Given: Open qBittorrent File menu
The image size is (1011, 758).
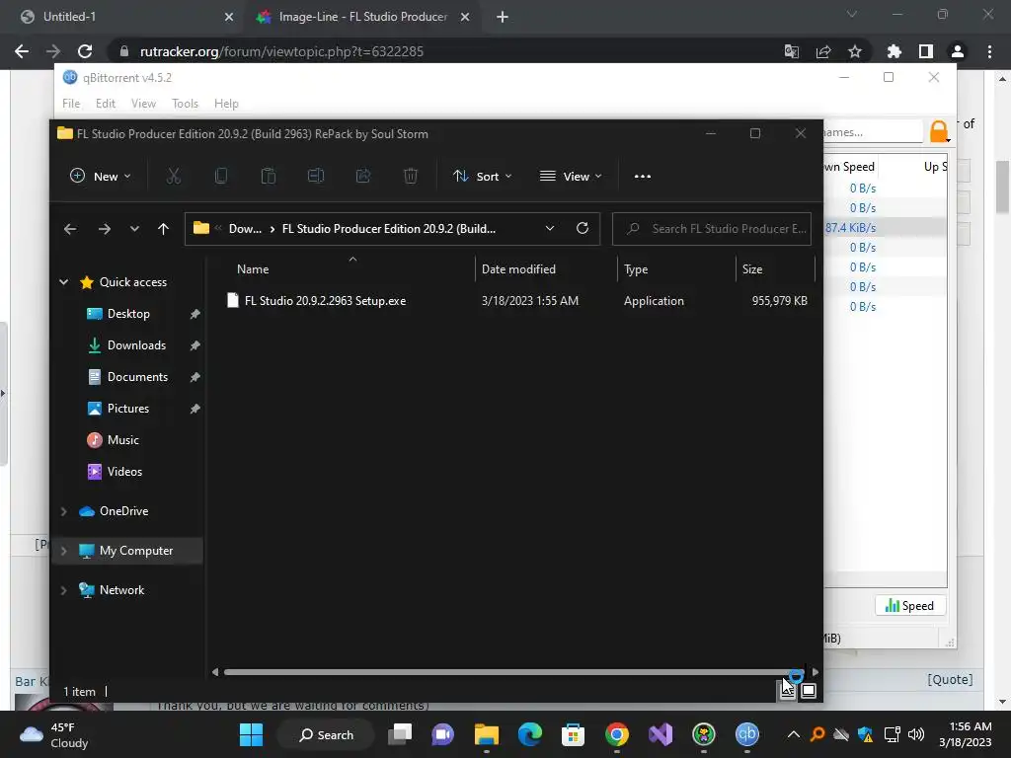Looking at the screenshot, I should click(71, 103).
